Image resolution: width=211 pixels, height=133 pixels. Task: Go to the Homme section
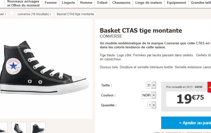tap(86, 3)
